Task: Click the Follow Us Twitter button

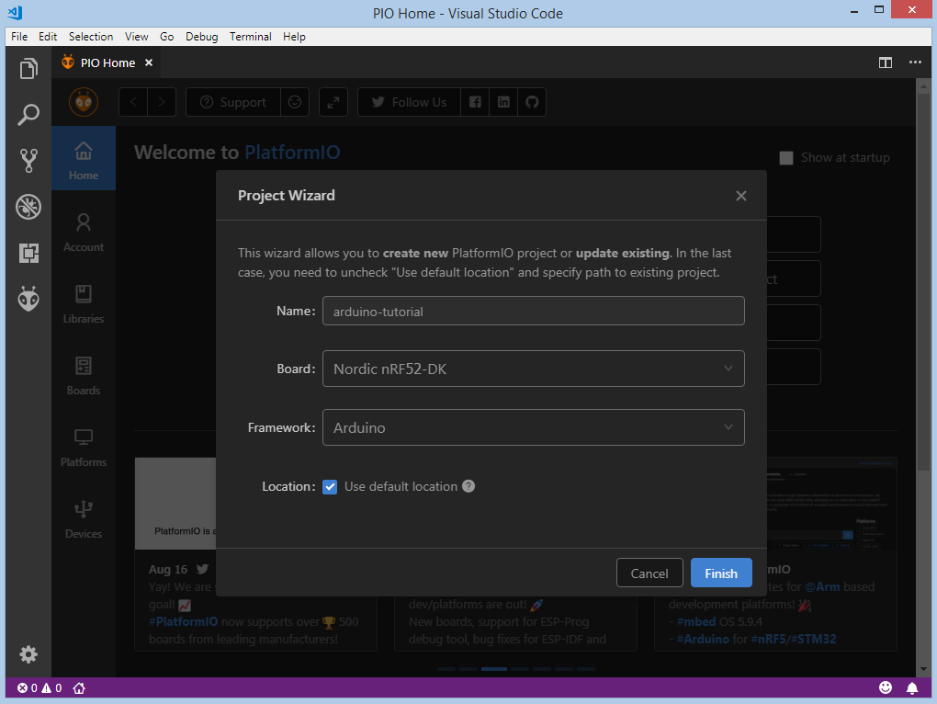Action: (410, 102)
